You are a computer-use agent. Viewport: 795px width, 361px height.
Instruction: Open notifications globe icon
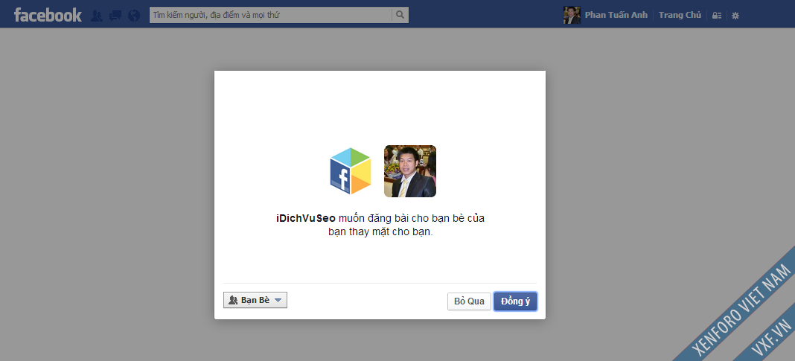pos(134,16)
